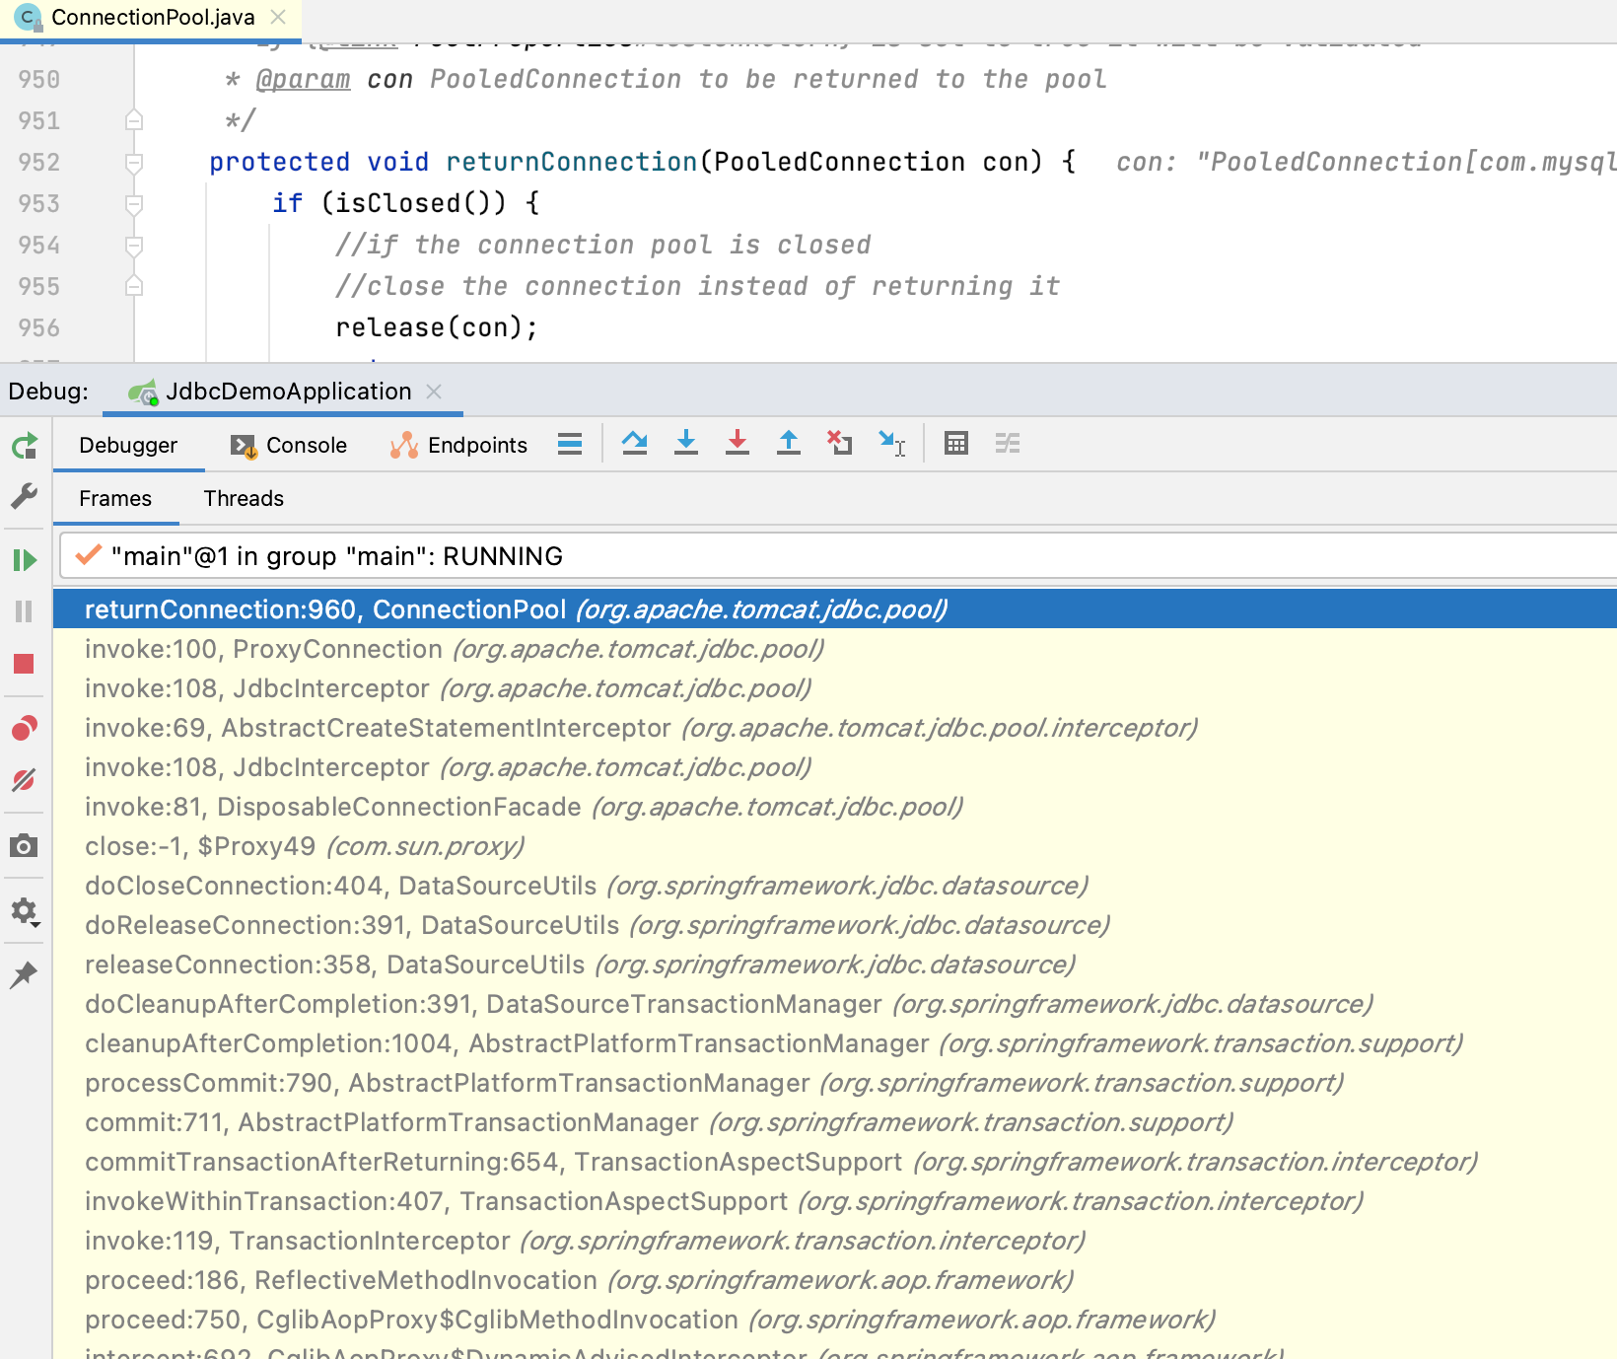Click line number 956 in the gutter
The image size is (1617, 1359).
click(x=39, y=327)
